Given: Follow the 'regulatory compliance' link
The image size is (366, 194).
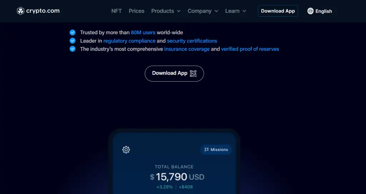Looking at the screenshot, I should click(x=129, y=41).
